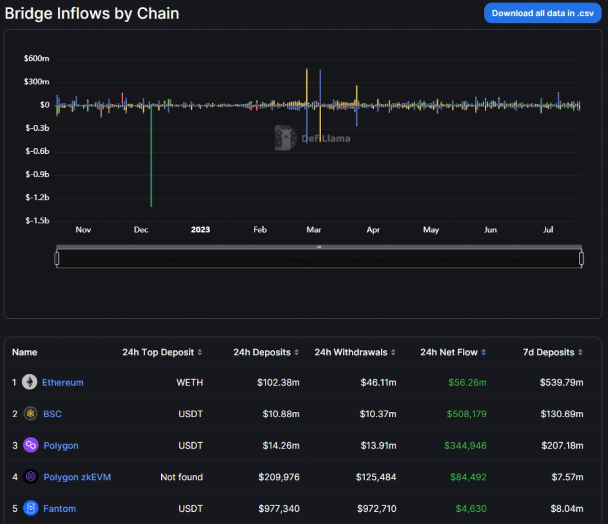
Task: Sort table by 24h Top Deposit
Action: 162,352
